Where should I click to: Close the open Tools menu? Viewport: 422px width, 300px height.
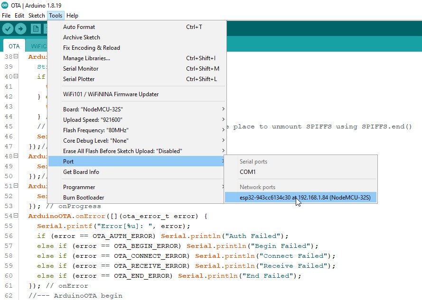click(56, 16)
